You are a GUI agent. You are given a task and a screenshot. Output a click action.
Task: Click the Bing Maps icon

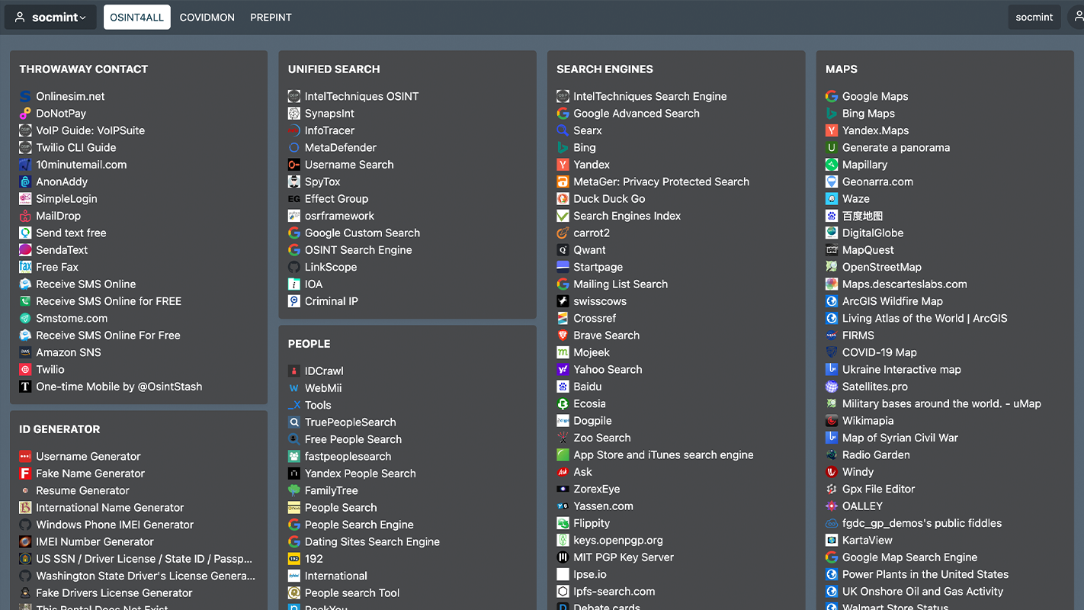click(x=832, y=114)
